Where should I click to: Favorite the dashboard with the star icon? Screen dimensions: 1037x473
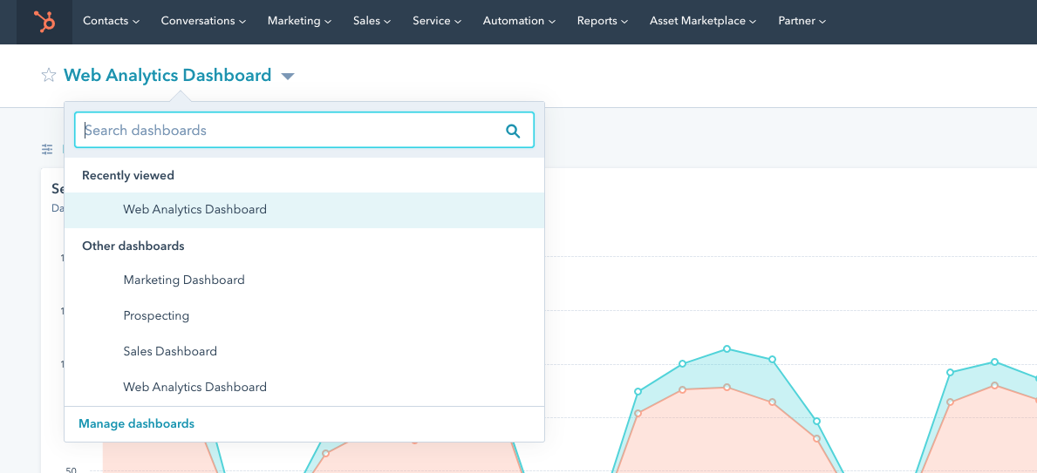49,76
